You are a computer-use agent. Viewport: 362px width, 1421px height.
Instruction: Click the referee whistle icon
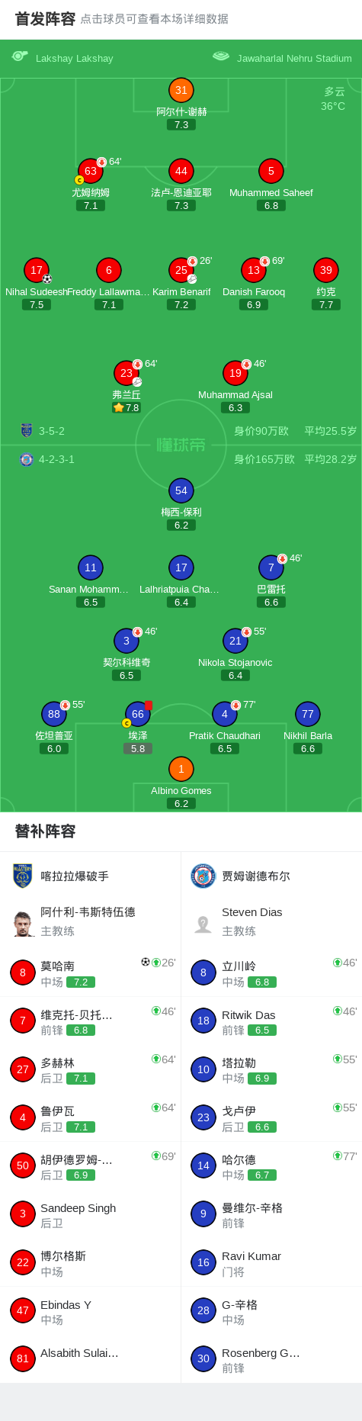coord(20,56)
